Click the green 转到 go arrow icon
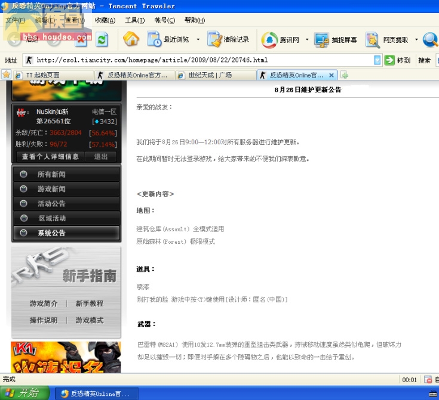This screenshot has height=400, width=439. pos(389,60)
